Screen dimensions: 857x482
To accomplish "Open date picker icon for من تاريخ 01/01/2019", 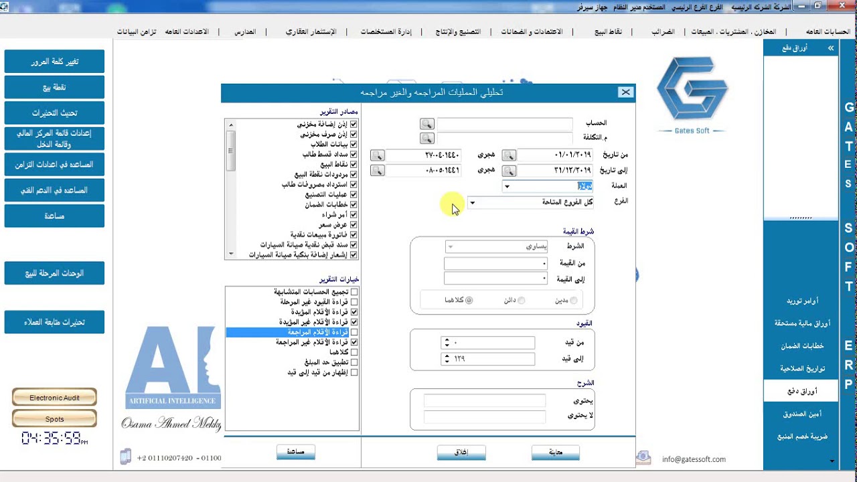I will coord(509,155).
